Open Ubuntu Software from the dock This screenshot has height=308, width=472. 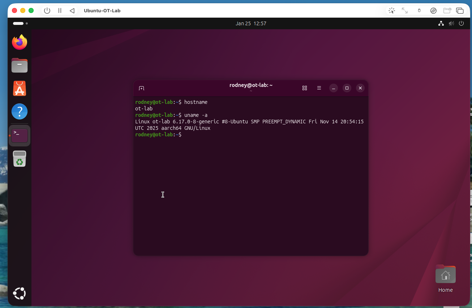(x=19, y=88)
